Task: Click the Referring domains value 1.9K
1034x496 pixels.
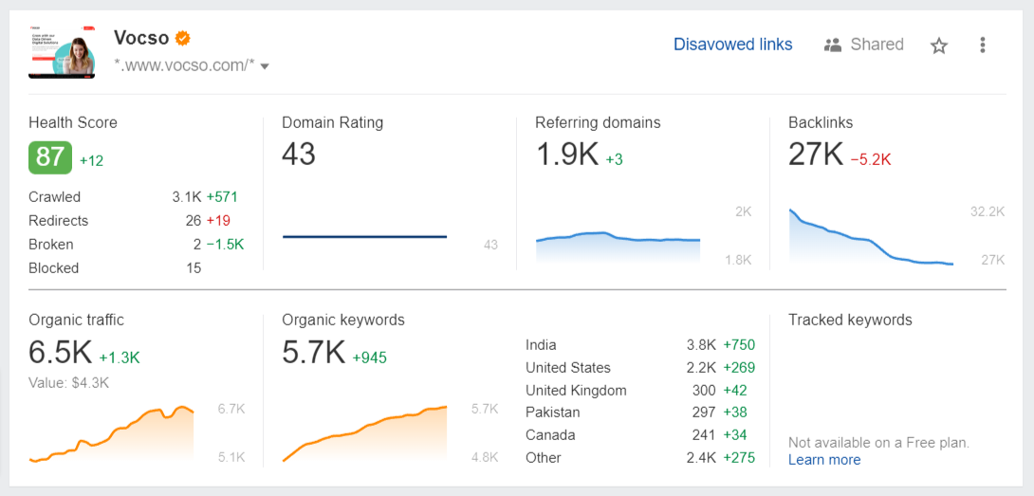Action: [x=566, y=155]
